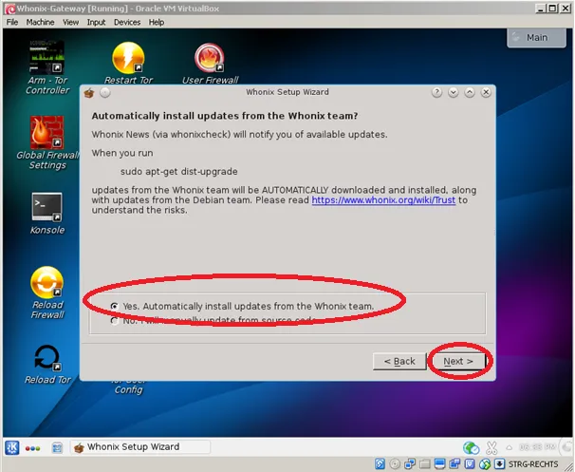Open the VirtualBox Machine menu
575x472 pixels.
coord(40,22)
